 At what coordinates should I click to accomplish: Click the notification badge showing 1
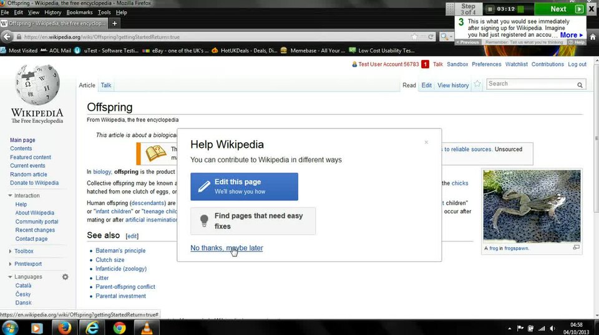[x=425, y=64]
